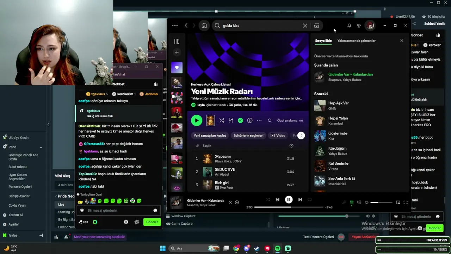Switch to Sıraya Ekle queue tab
This screenshot has width=451, height=254.
(323, 41)
